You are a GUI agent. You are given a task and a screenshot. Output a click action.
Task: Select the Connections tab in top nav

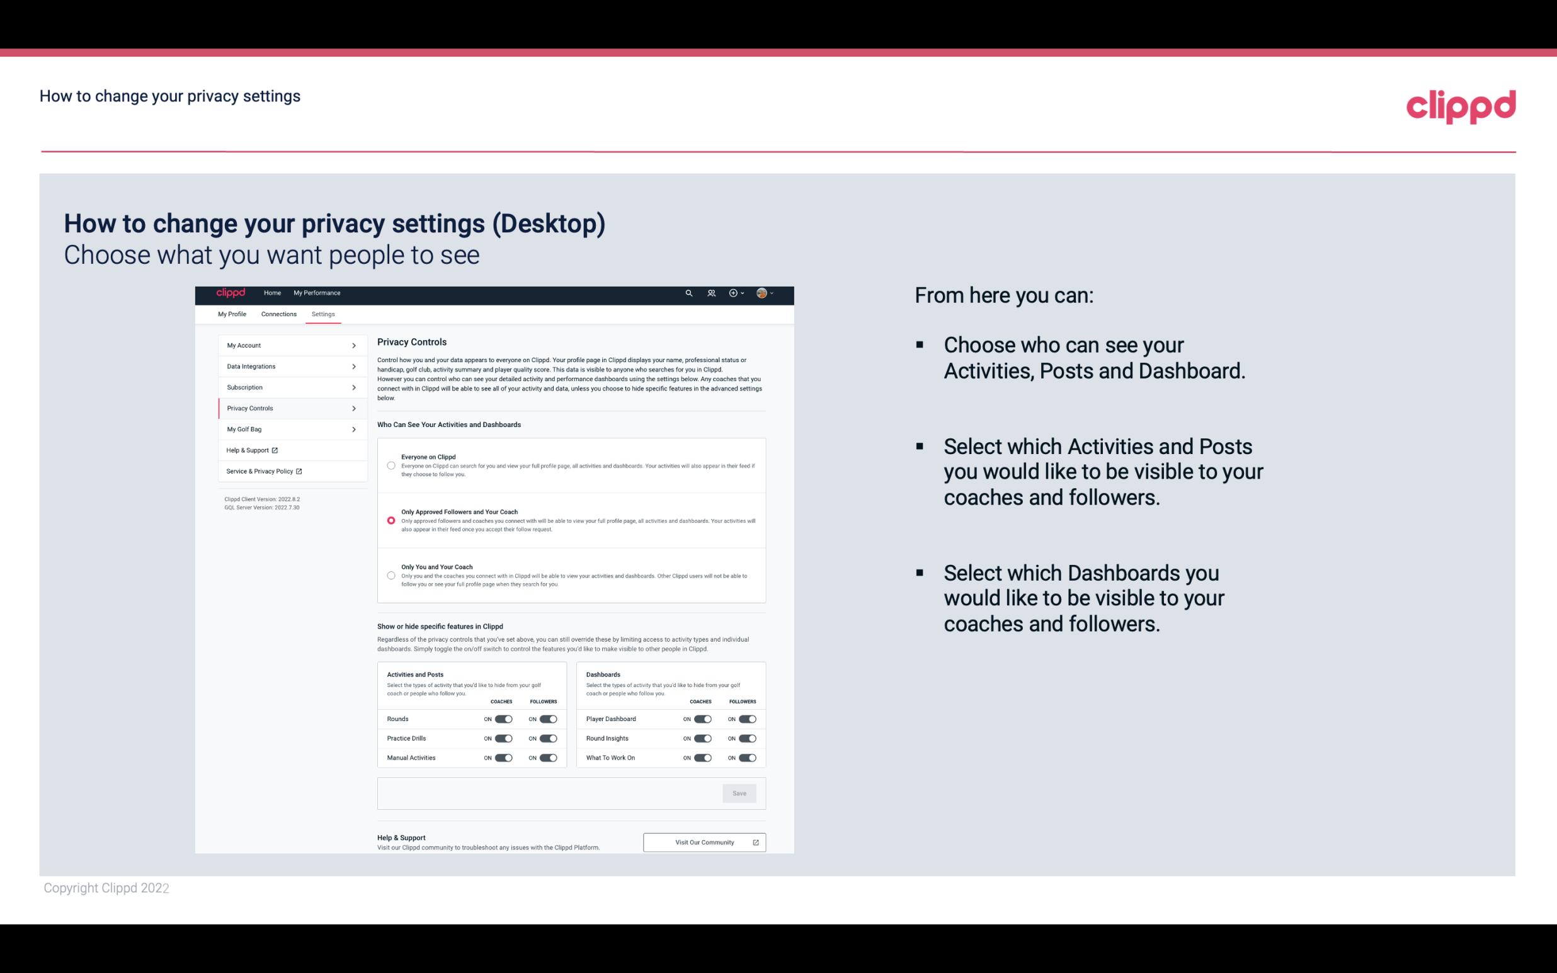pyautogui.click(x=278, y=314)
